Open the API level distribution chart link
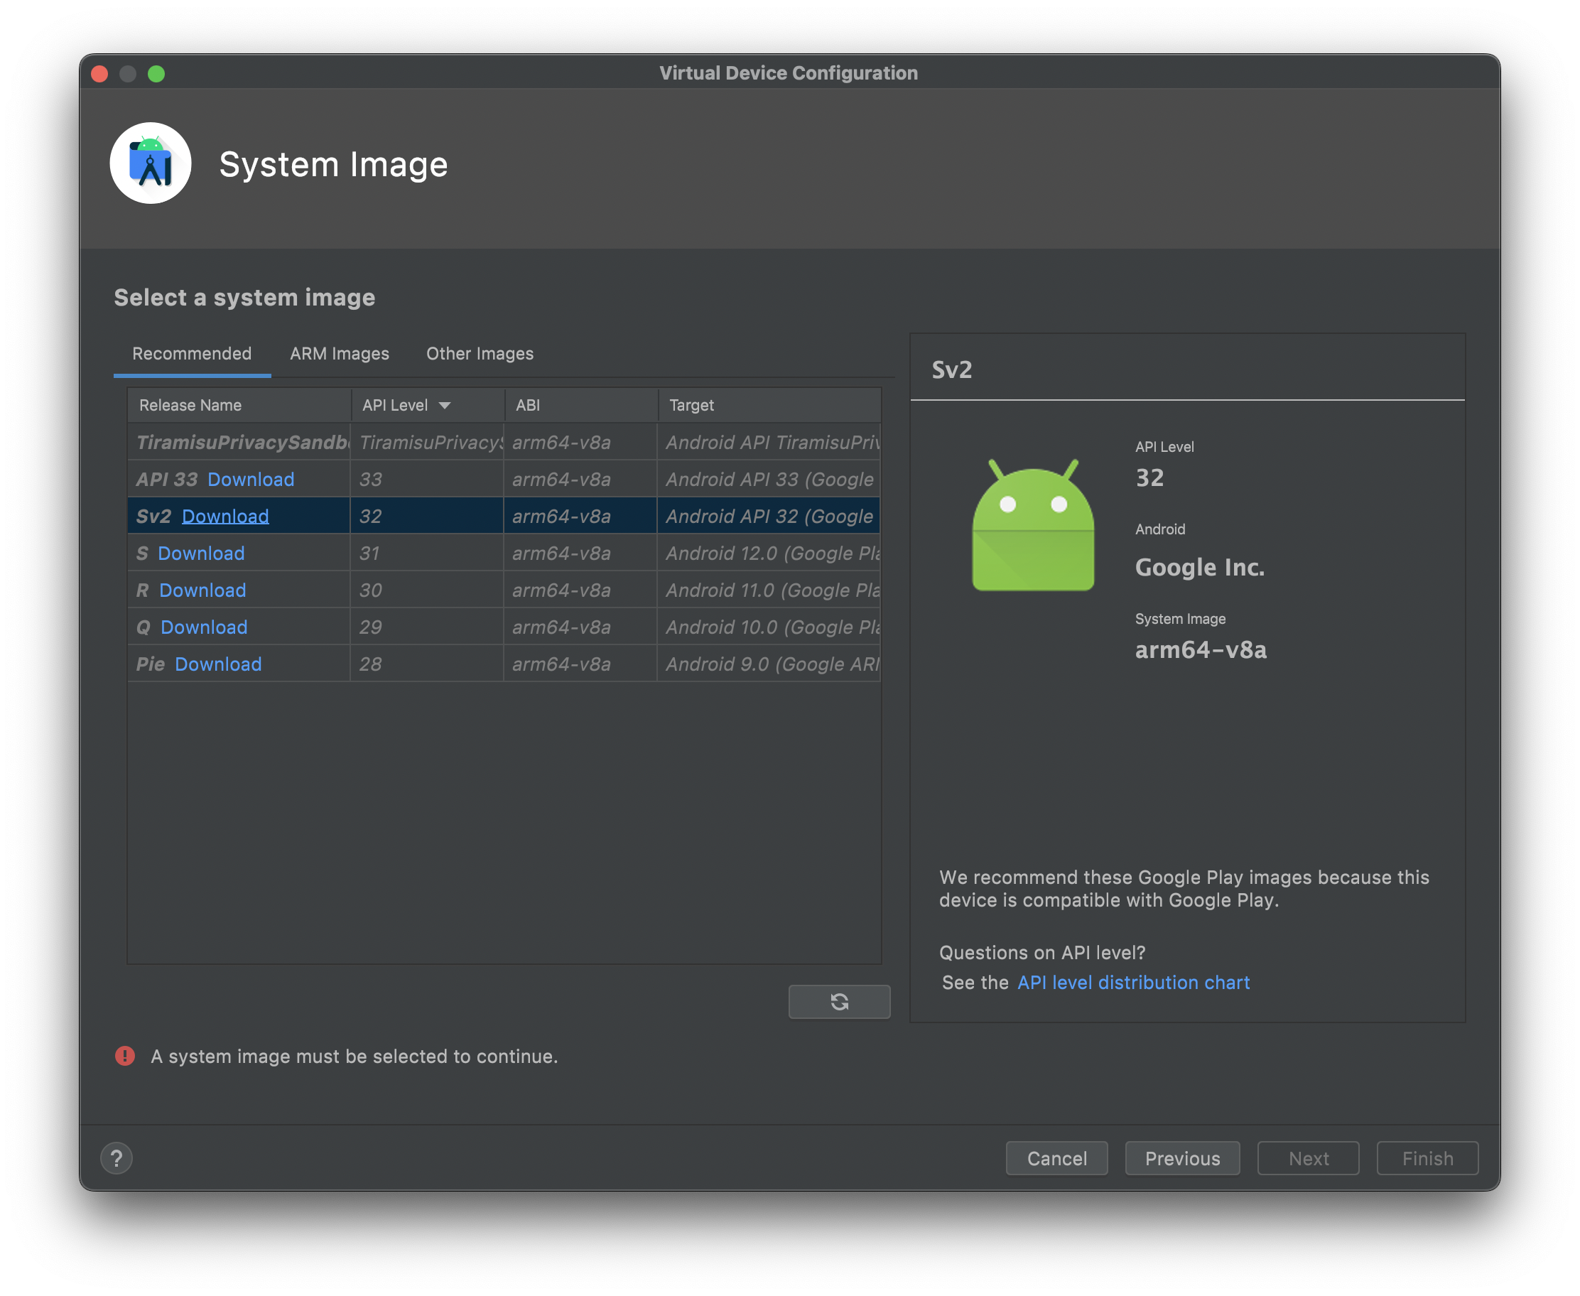1580x1296 pixels. [x=1133, y=983]
